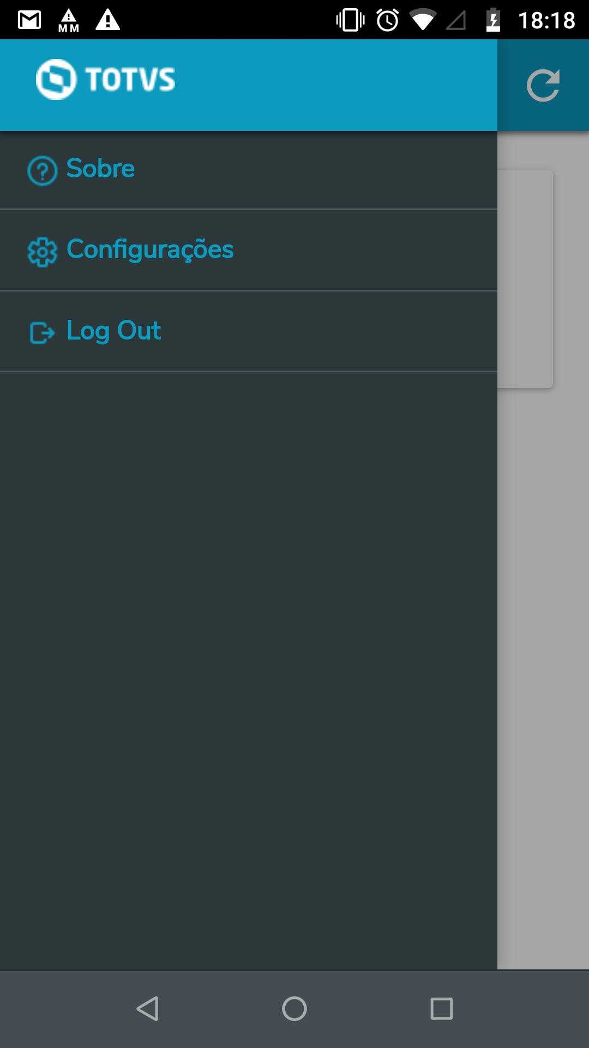The height and width of the screenshot is (1048, 589).
Task: Click the TOTVS logo in header
Action: [105, 79]
